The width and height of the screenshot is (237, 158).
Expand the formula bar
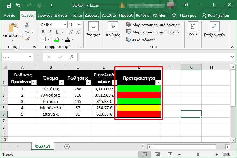click(232, 57)
